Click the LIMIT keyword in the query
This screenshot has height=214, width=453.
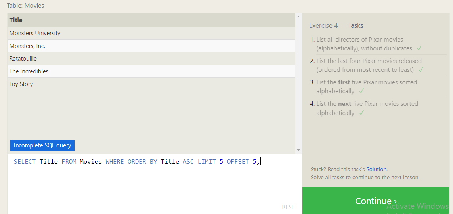point(207,162)
